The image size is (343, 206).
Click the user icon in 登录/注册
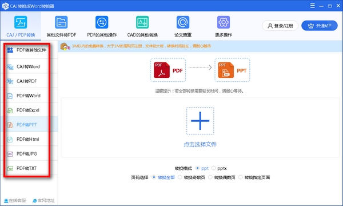coord(270,26)
